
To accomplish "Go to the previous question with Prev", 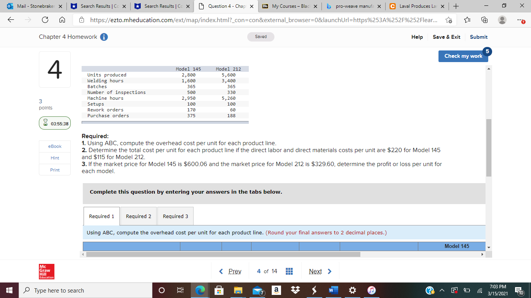I will [x=231, y=271].
